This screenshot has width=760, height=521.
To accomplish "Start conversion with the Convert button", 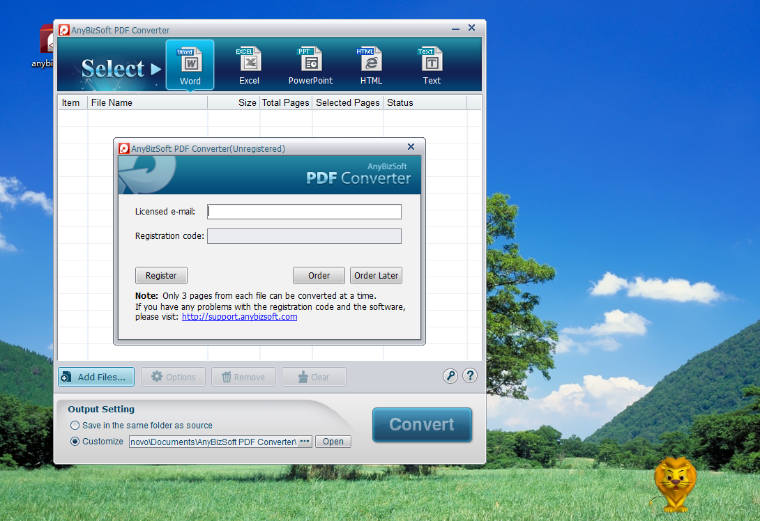I will point(422,425).
